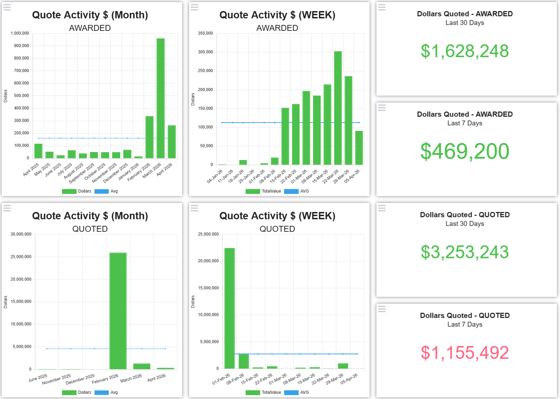Toggle the Avg legend on the monthly AWARDED chart
The image size is (560, 399).
pos(106,191)
